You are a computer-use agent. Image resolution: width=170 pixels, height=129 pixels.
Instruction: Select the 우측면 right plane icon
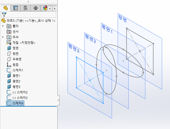coord(9,59)
